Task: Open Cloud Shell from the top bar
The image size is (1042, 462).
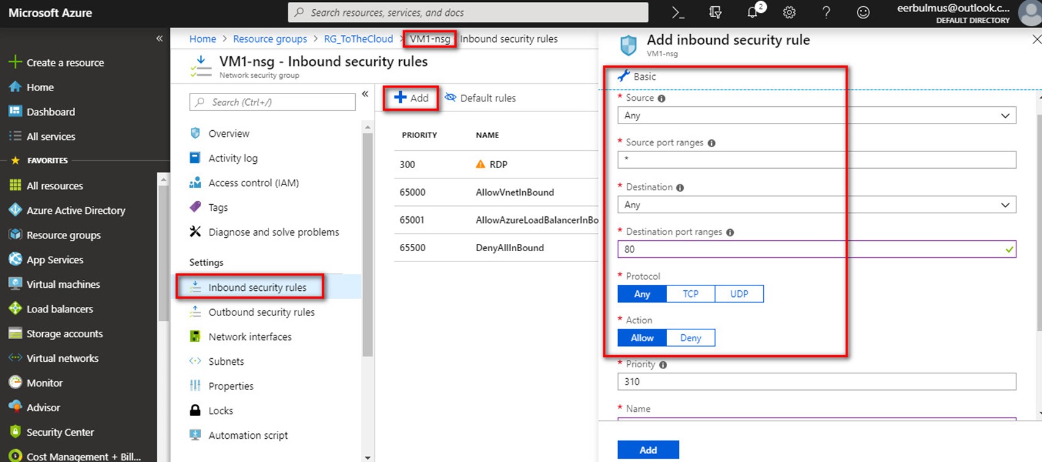Action: 678,12
